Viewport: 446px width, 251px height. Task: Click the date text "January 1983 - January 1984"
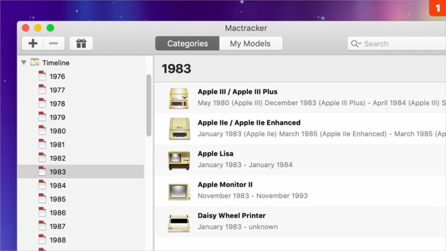pos(245,165)
